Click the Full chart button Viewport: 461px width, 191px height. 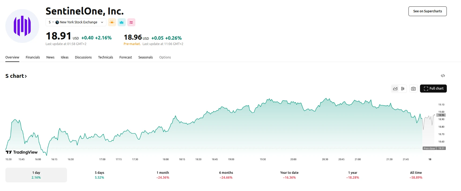pyautogui.click(x=433, y=89)
